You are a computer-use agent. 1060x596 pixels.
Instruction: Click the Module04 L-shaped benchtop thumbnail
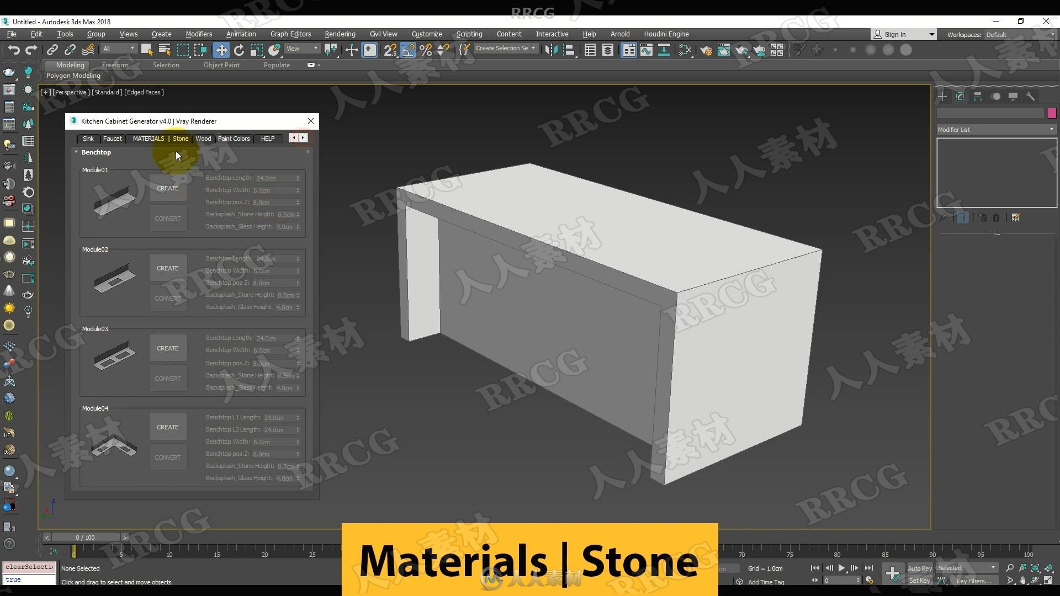[x=114, y=446]
